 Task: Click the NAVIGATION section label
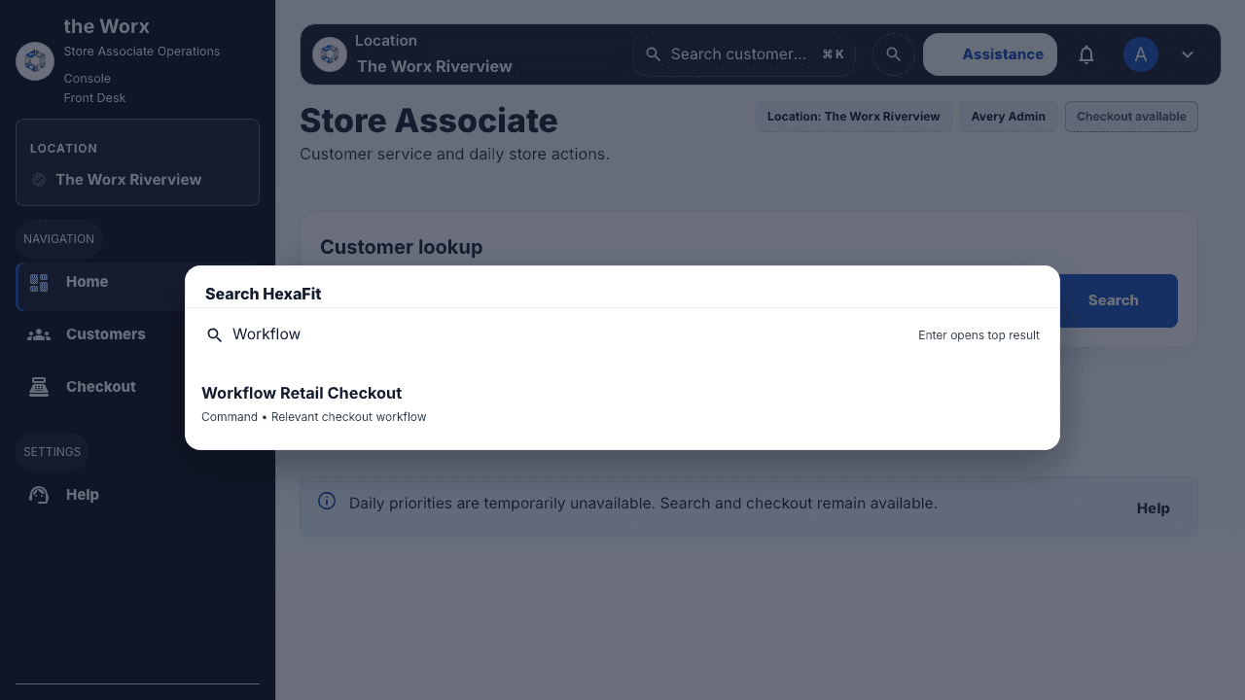click(58, 239)
